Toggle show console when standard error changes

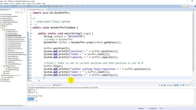178,85
